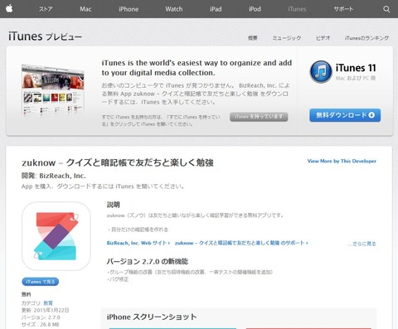Click the 更新: 2015年1月22日 text
This screenshot has height=329, width=398.
(x=46, y=310)
